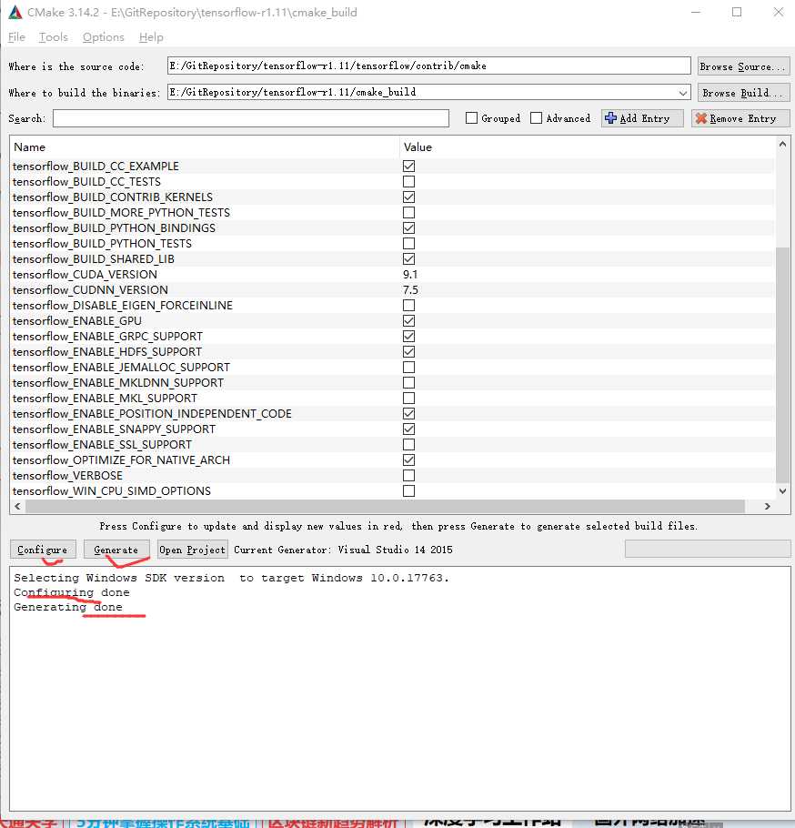Uncheck tensorflow_BUILD_CONTRIB_KERNELS checkbox
This screenshot has height=828, width=795.
408,197
